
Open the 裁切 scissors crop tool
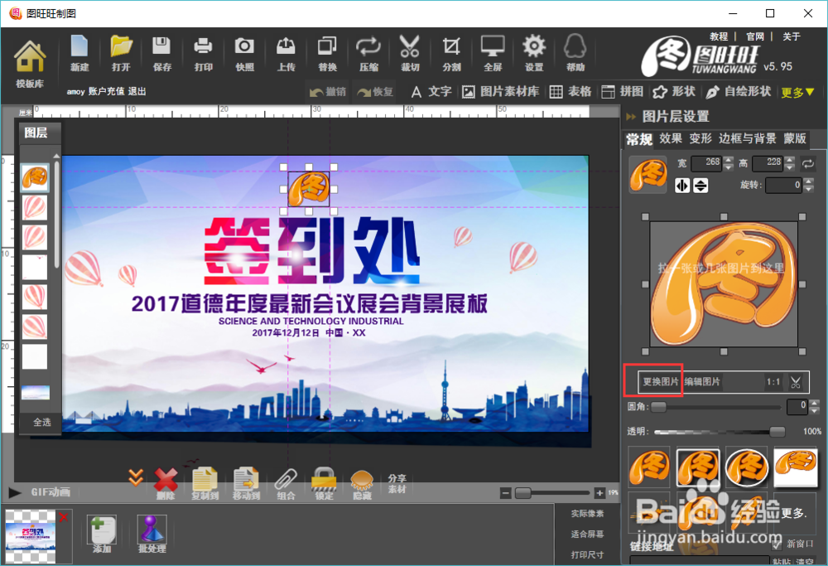[x=410, y=53]
